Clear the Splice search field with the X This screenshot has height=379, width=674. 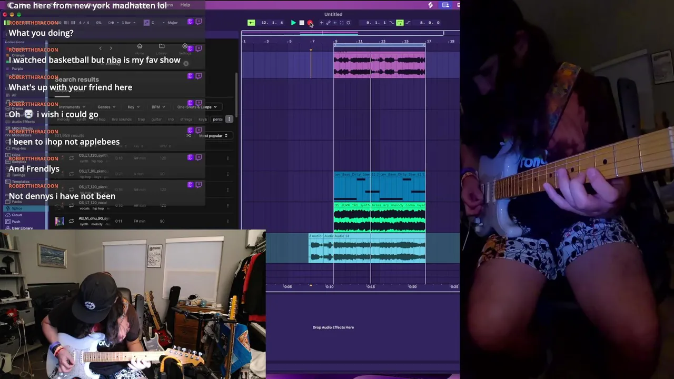pyautogui.click(x=185, y=63)
